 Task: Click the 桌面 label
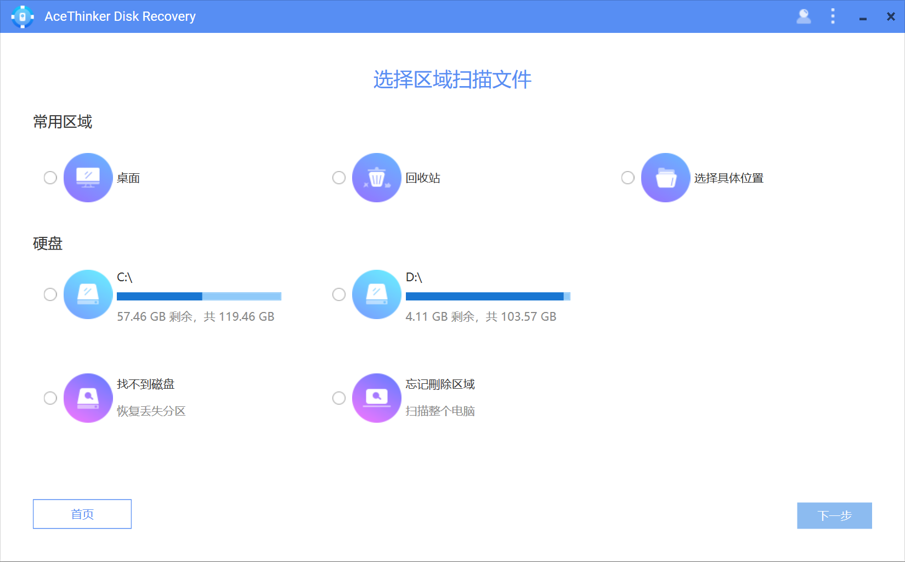tap(128, 178)
